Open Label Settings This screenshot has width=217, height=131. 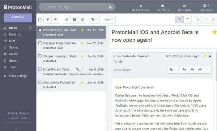click(18, 76)
